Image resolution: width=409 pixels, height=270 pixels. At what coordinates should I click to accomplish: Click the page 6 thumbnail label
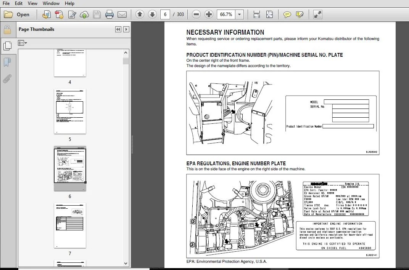click(70, 197)
